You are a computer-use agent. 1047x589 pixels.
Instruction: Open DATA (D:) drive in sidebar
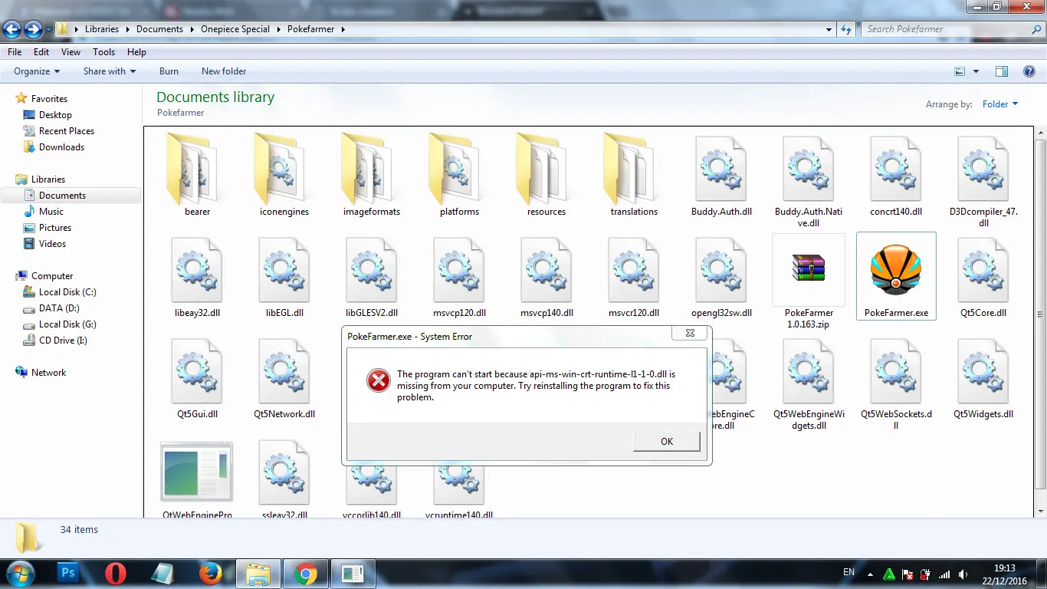click(x=59, y=308)
